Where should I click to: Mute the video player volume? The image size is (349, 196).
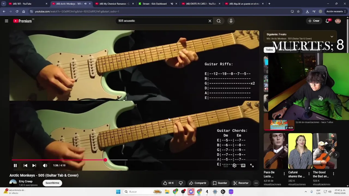click(x=45, y=165)
